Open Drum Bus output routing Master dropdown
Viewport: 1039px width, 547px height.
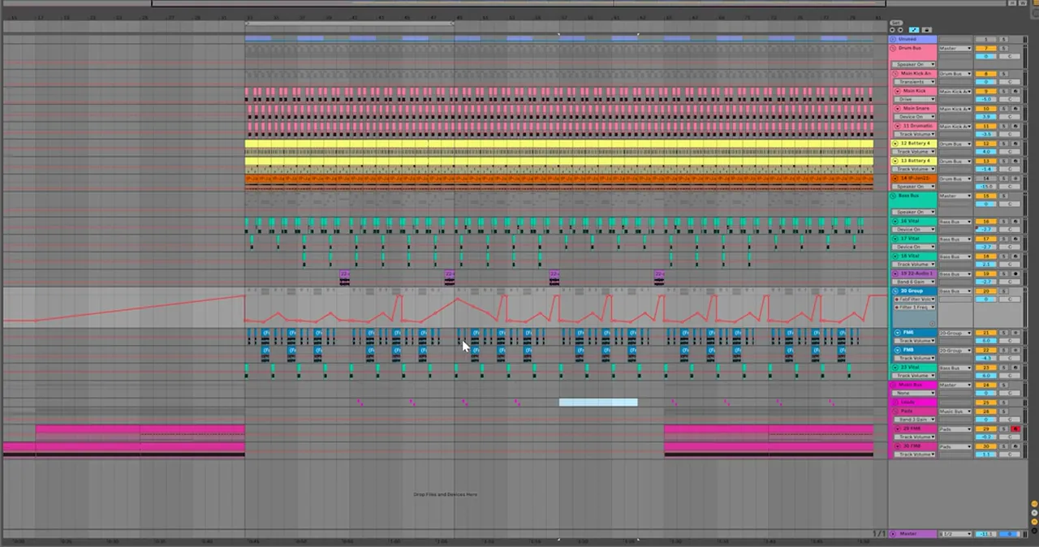[955, 48]
